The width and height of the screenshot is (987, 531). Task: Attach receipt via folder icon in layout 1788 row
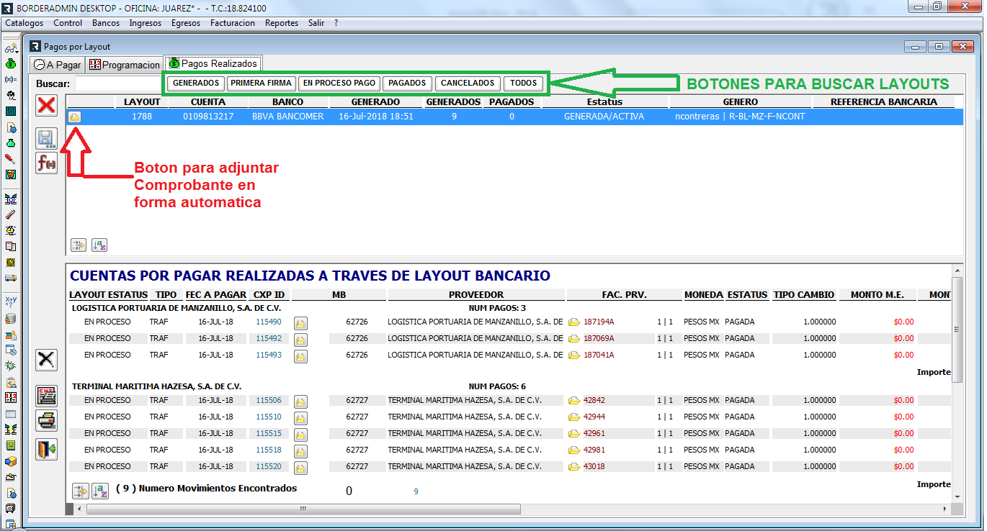tap(75, 117)
